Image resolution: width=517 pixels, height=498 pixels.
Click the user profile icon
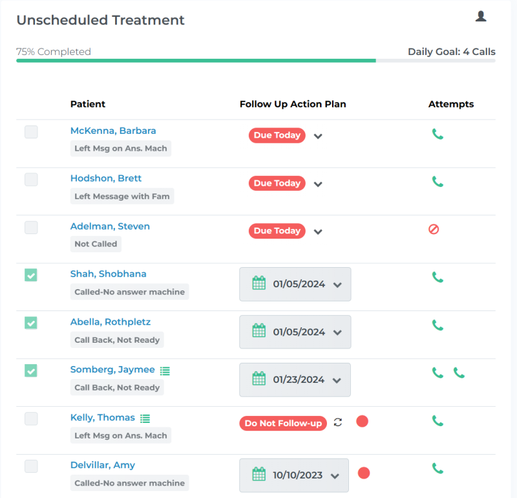[480, 17]
